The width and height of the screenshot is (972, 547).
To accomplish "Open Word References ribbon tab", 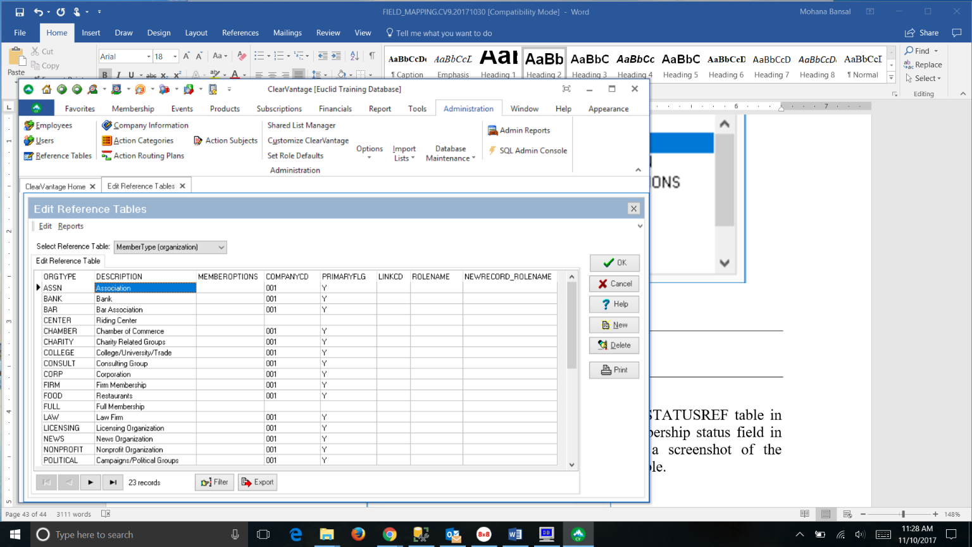I will (x=240, y=33).
